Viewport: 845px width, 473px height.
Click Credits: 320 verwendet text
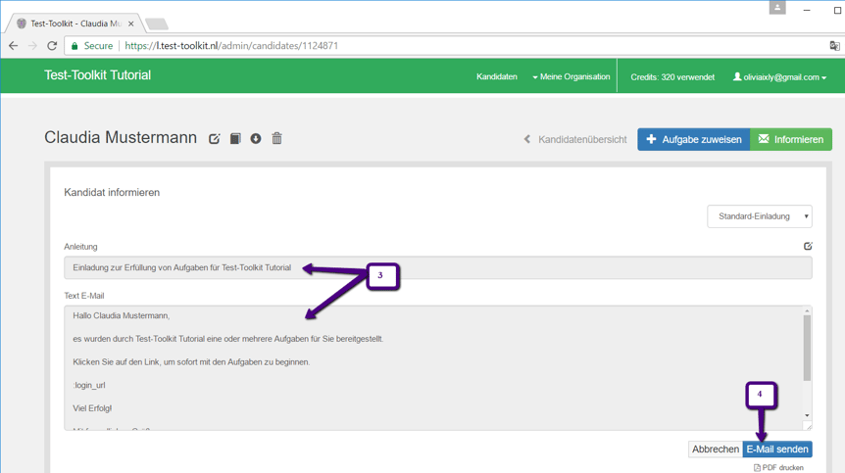coord(672,77)
